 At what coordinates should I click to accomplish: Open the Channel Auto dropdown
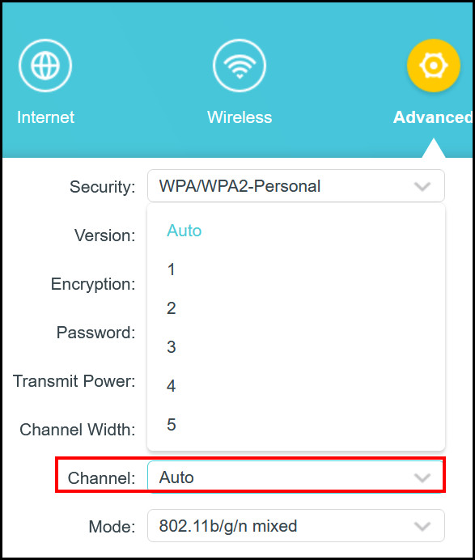(x=296, y=477)
